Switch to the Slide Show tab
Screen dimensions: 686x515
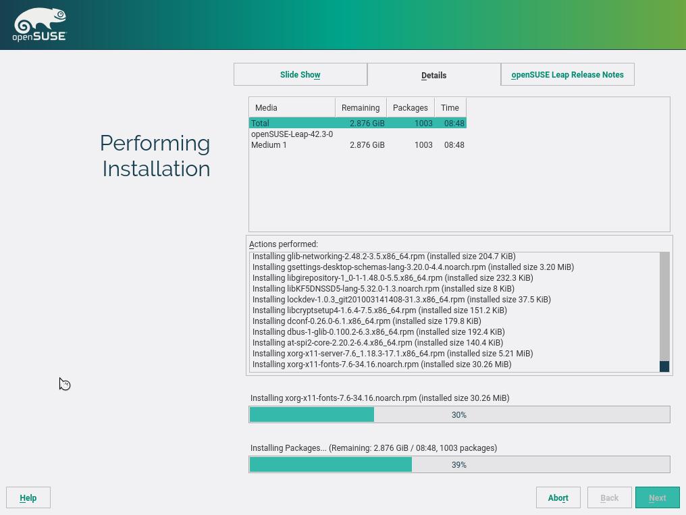tap(300, 75)
